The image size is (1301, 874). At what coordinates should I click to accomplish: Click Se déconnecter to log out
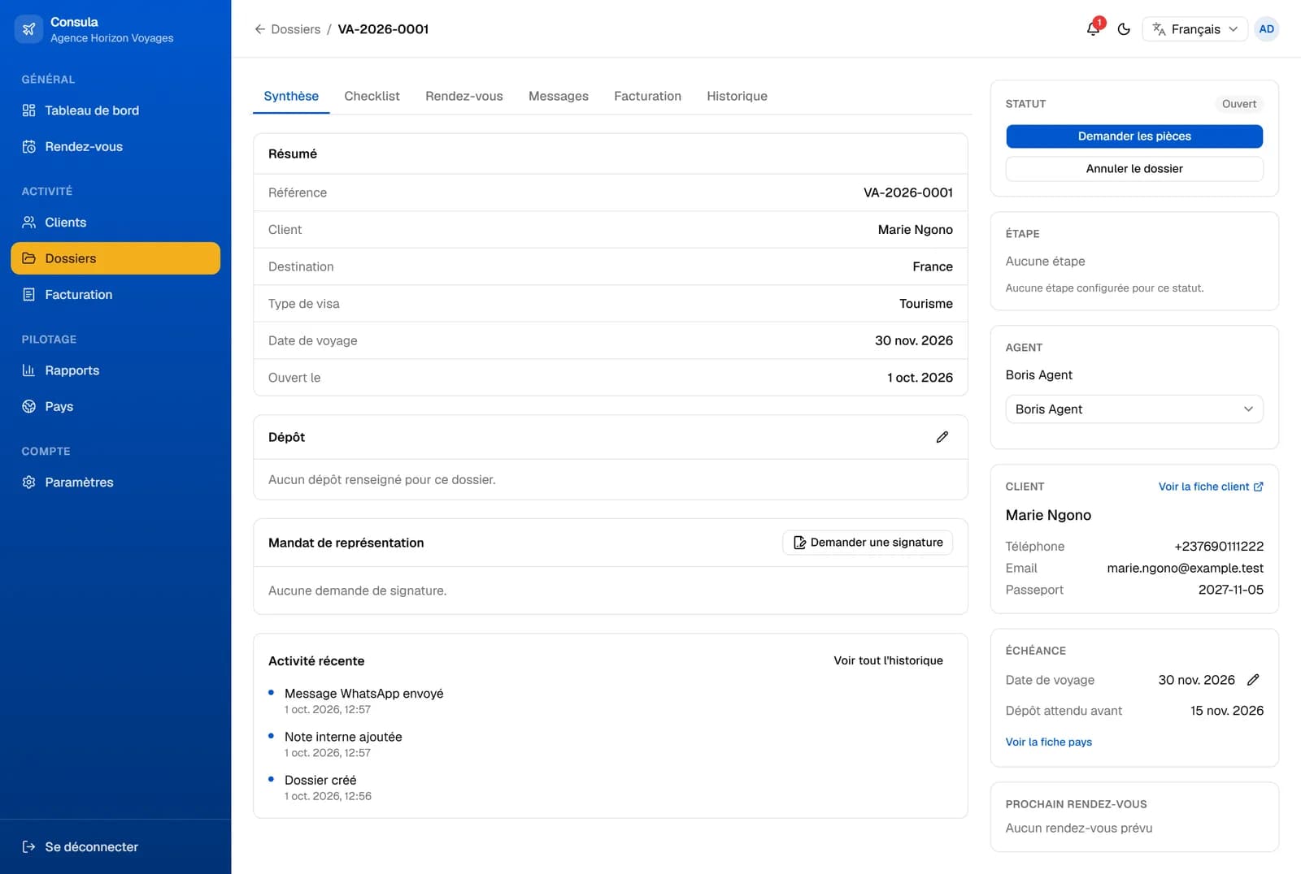tap(115, 847)
